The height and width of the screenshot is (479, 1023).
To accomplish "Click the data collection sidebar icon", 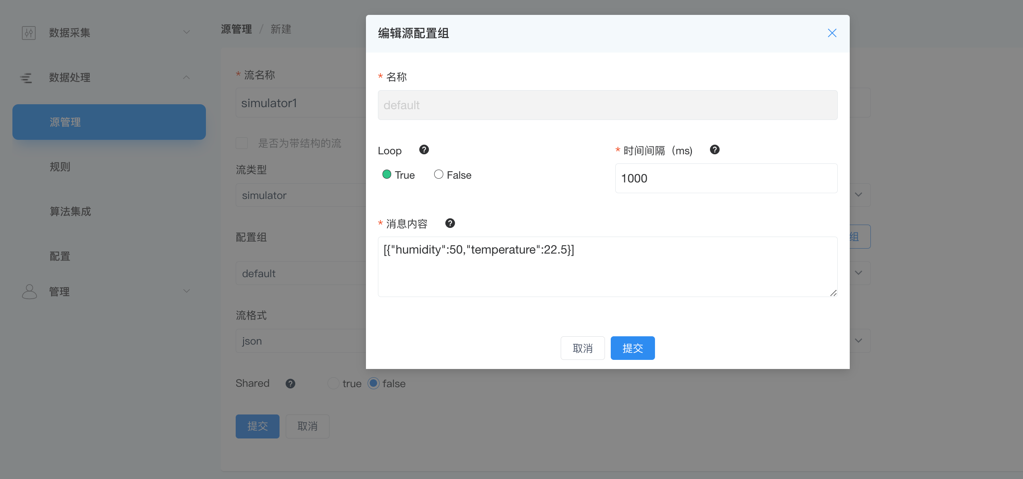I will [29, 33].
